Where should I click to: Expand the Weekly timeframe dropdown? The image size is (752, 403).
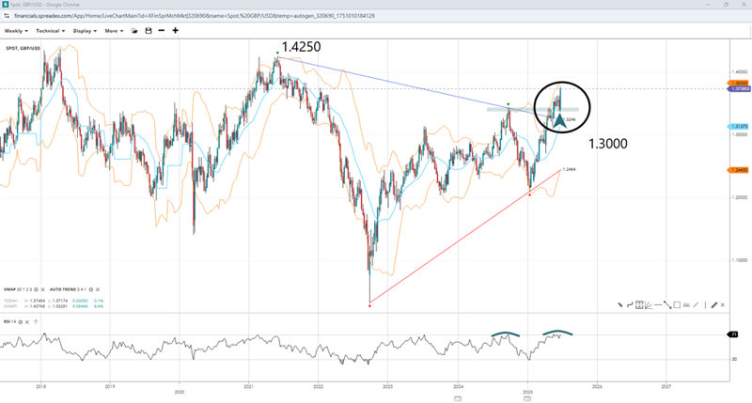click(x=18, y=30)
